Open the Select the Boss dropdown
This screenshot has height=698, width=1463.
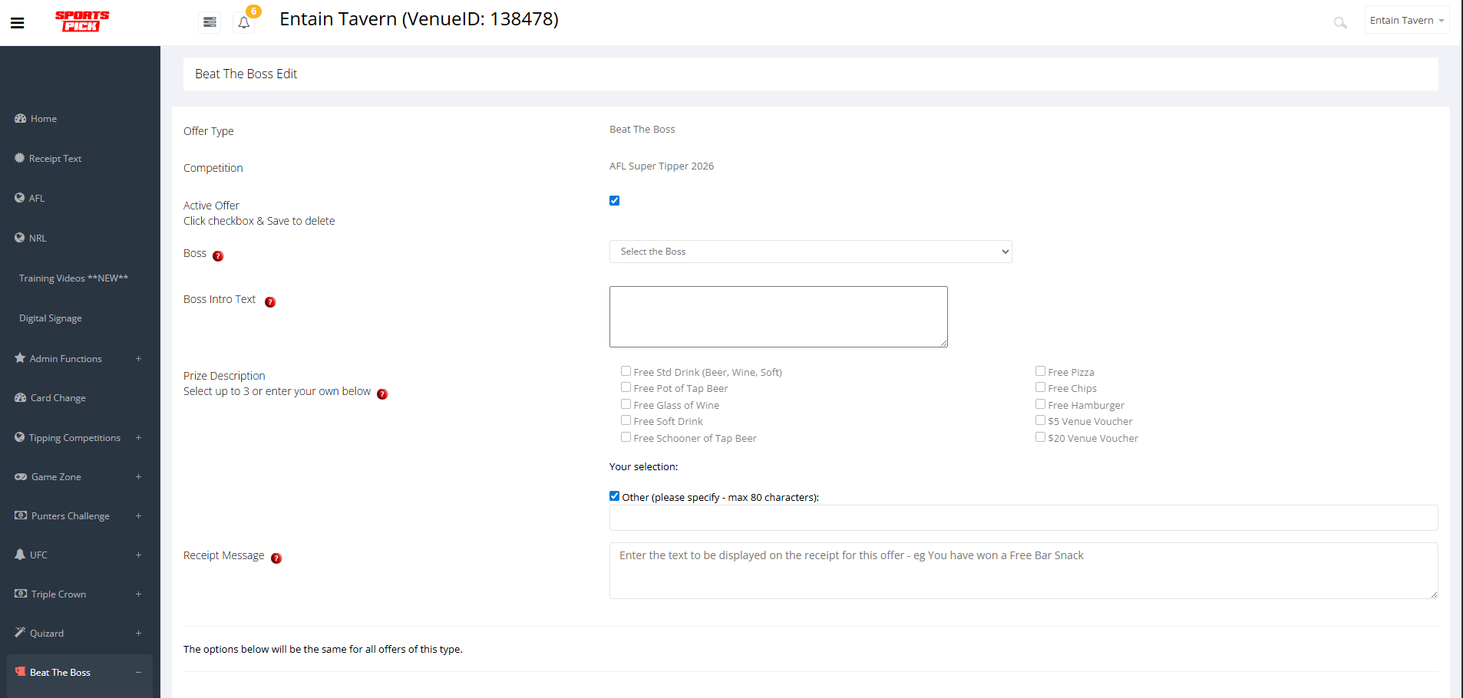810,252
